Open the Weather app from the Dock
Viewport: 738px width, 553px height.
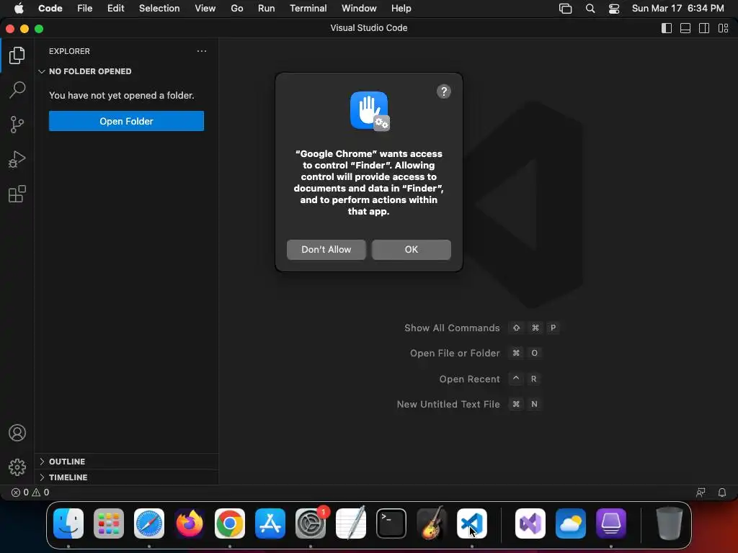pyautogui.click(x=571, y=523)
